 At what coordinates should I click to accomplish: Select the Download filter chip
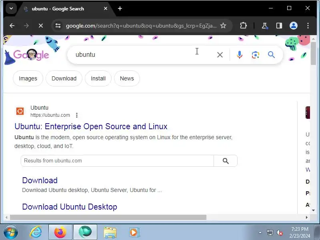[x=64, y=78]
